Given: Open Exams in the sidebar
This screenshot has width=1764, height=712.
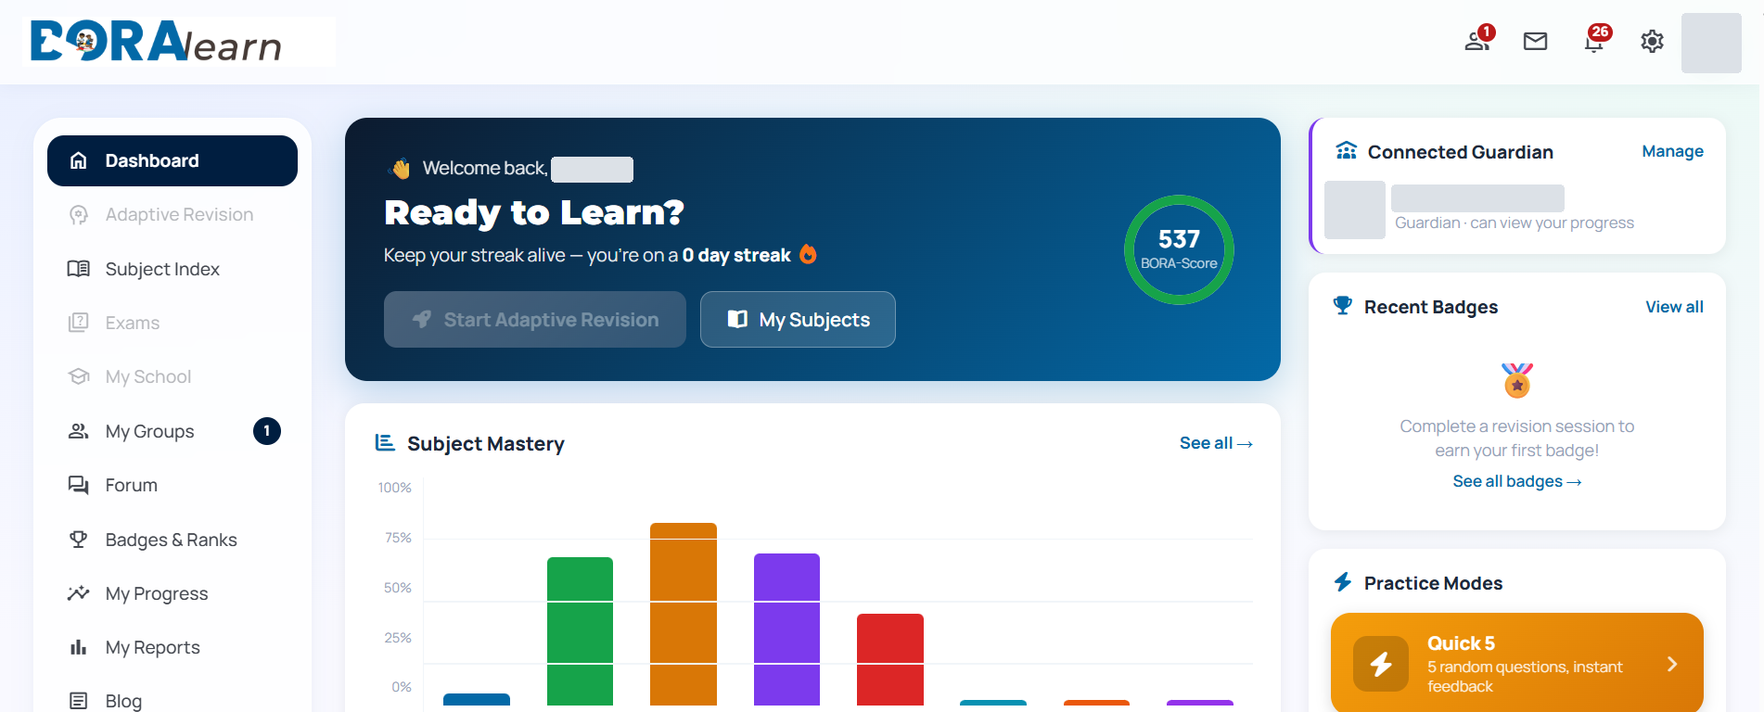Looking at the screenshot, I should coord(173,323).
